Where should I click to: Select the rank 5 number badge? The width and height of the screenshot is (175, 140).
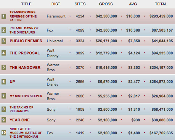[4, 67]
